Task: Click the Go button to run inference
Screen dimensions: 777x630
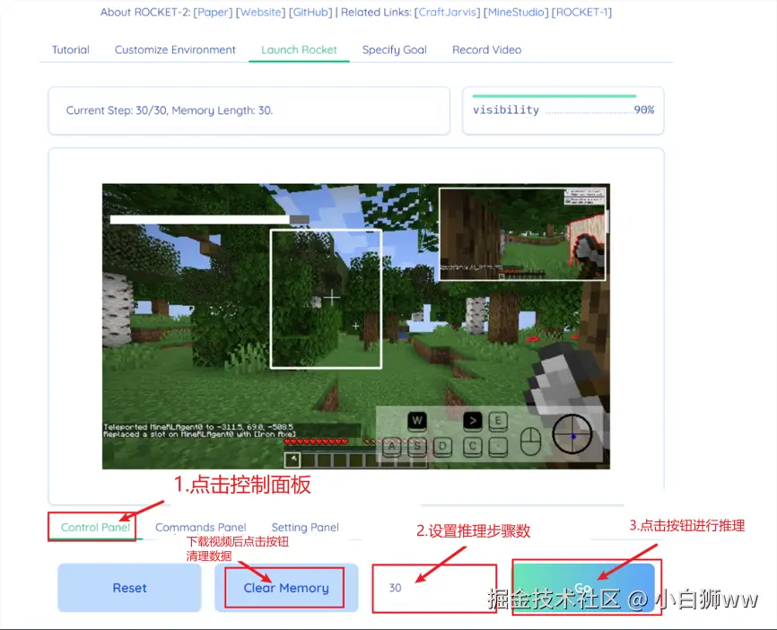Action: point(584,588)
